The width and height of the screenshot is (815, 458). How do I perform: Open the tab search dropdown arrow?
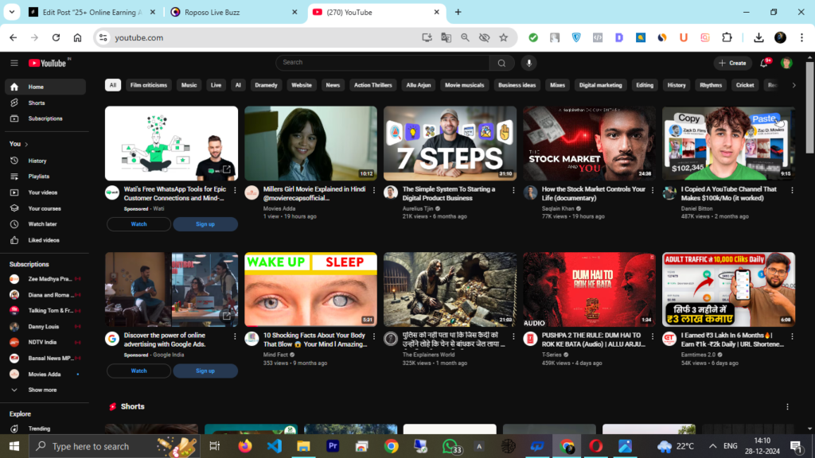[12, 12]
